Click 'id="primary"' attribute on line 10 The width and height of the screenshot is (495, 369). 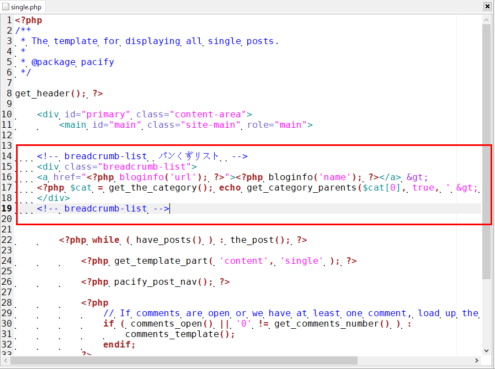(97, 115)
